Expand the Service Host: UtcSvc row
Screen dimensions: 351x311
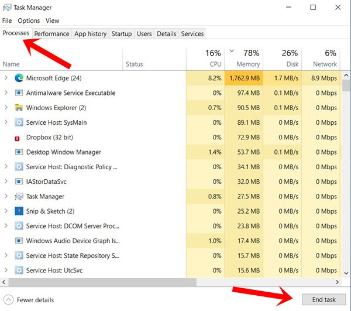[6, 270]
